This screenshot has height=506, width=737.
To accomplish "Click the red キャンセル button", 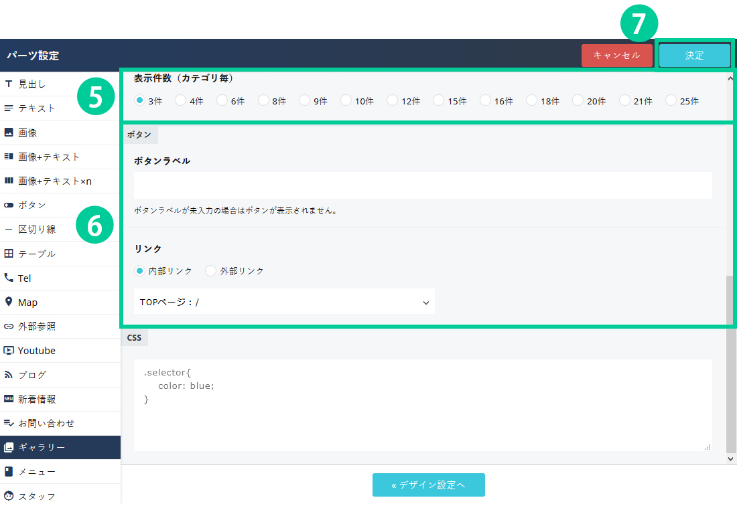I will [x=616, y=56].
